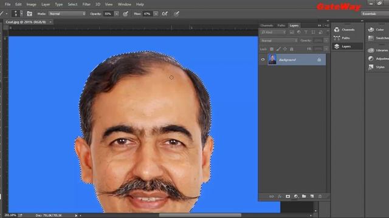Open the Select menu
389x218 pixels.
coord(72,4)
